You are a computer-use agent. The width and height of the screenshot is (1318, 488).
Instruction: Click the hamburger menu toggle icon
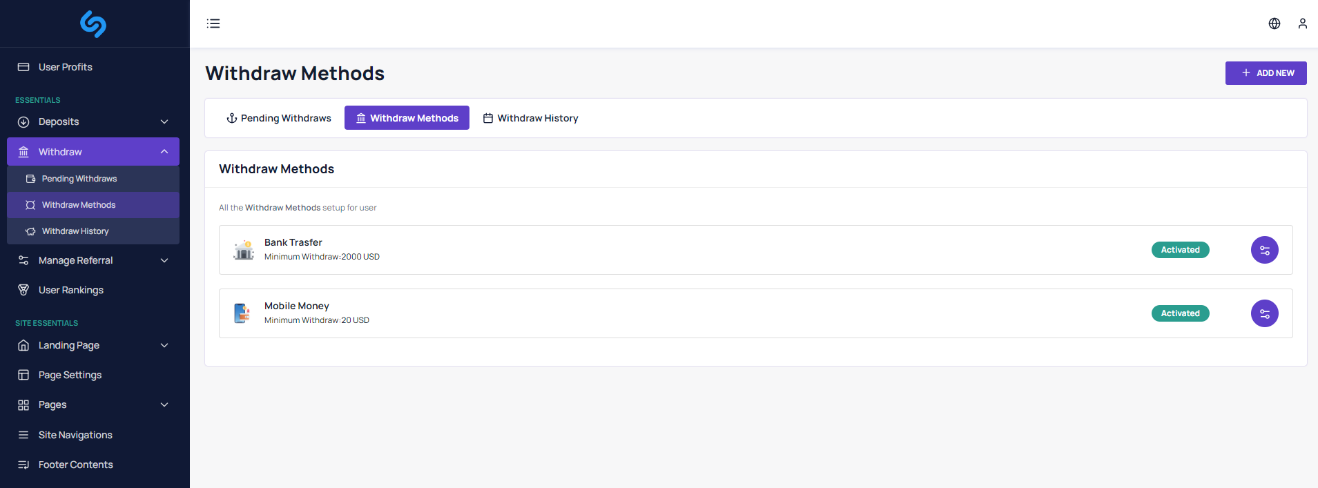pyautogui.click(x=213, y=23)
